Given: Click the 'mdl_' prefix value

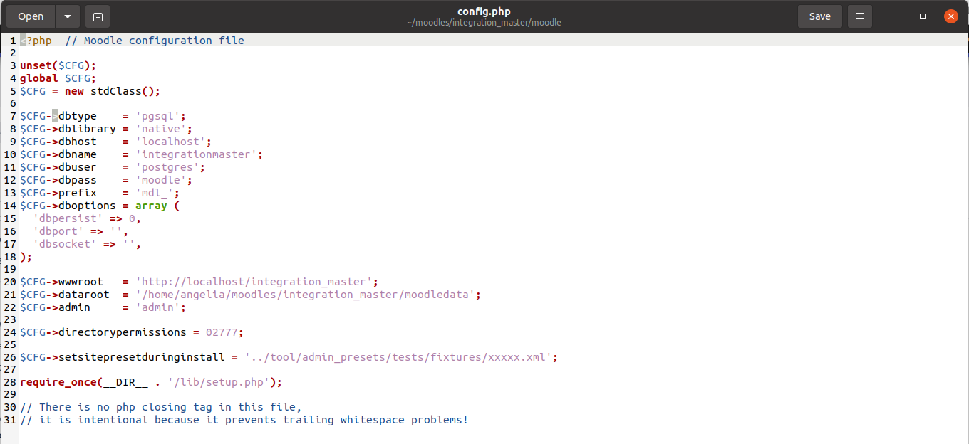Looking at the screenshot, I should [155, 193].
